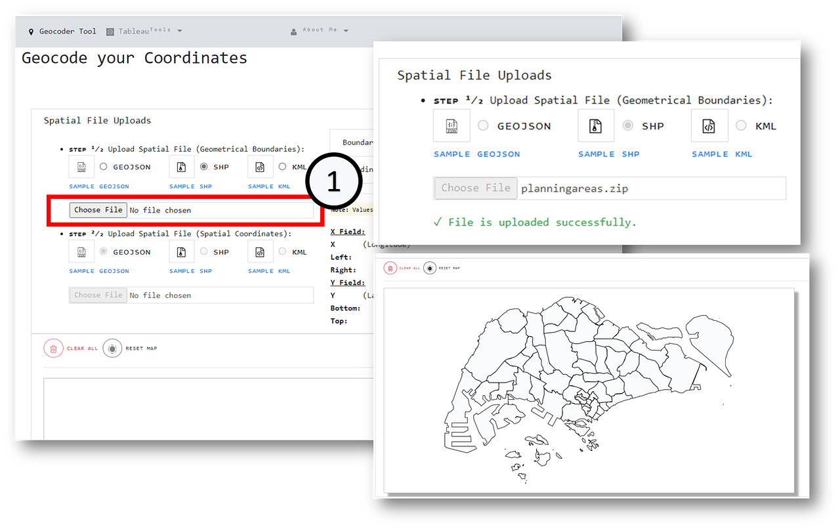Viewport: 840px width, 529px height.
Task: Open the TableauTools dropdown menu
Action: tap(144, 30)
